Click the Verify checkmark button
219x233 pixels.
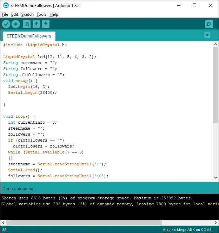tap(6, 24)
